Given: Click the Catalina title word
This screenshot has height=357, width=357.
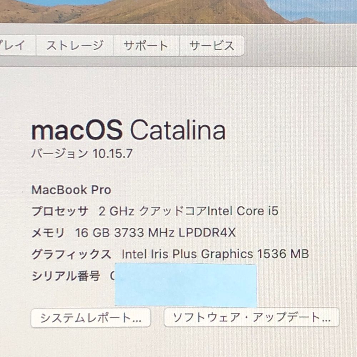Looking at the screenshot, I should click(178, 130).
